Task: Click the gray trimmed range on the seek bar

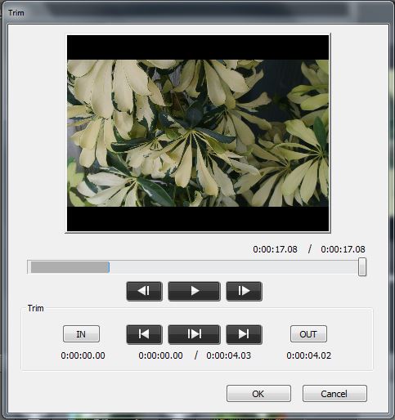Action: pyautogui.click(x=70, y=267)
